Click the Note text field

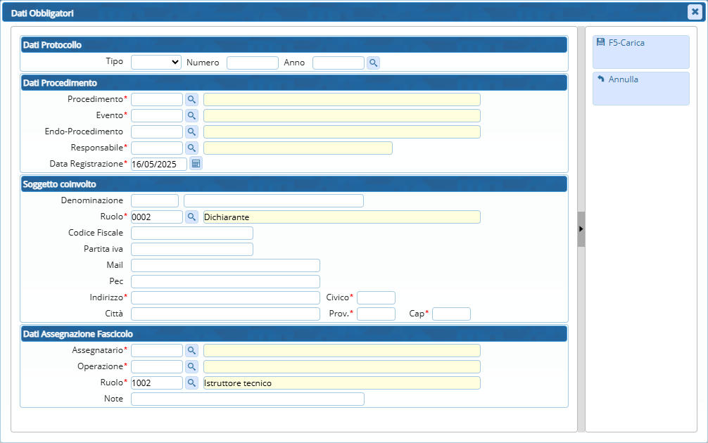point(247,399)
